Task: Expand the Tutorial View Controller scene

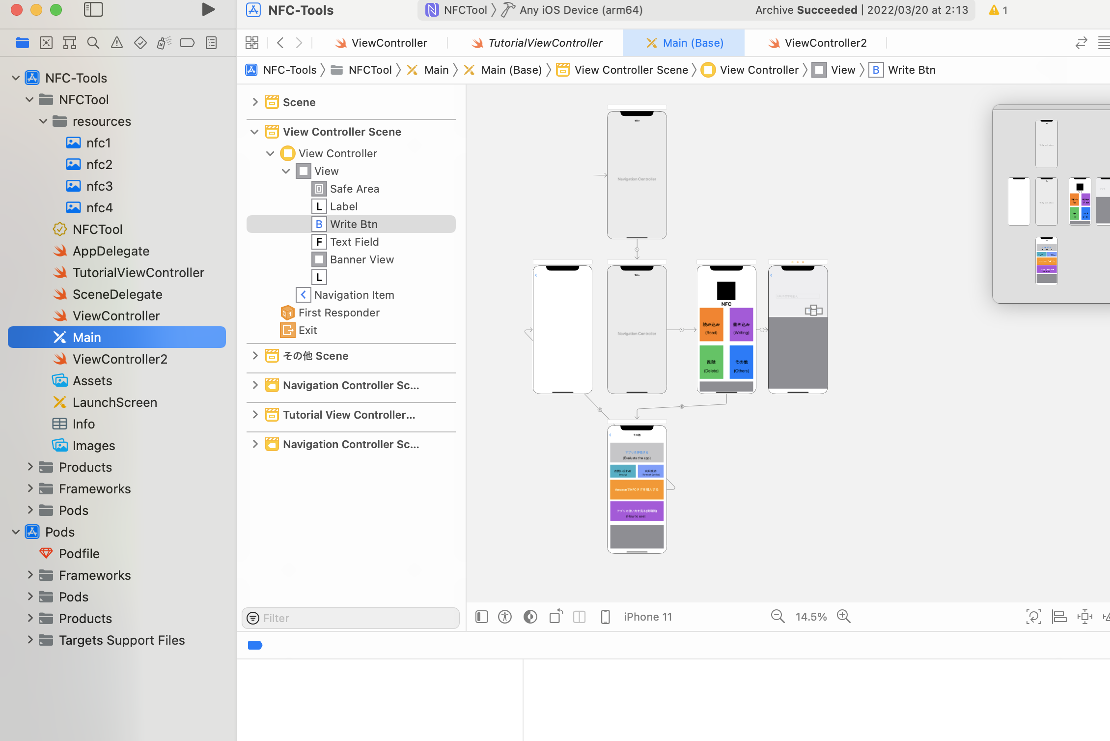Action: pyautogui.click(x=255, y=415)
